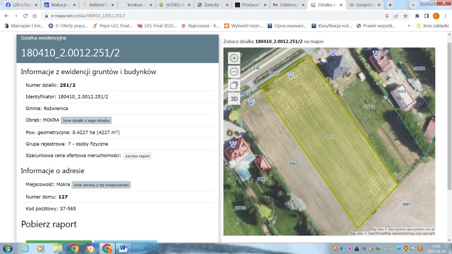Reload the current page
This screenshot has height=254, width=452.
point(25,16)
